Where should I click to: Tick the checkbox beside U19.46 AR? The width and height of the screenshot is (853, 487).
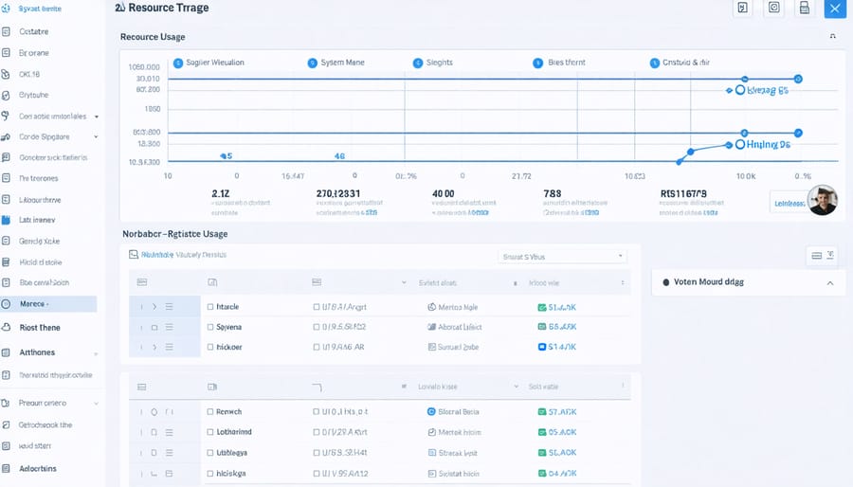click(x=316, y=347)
